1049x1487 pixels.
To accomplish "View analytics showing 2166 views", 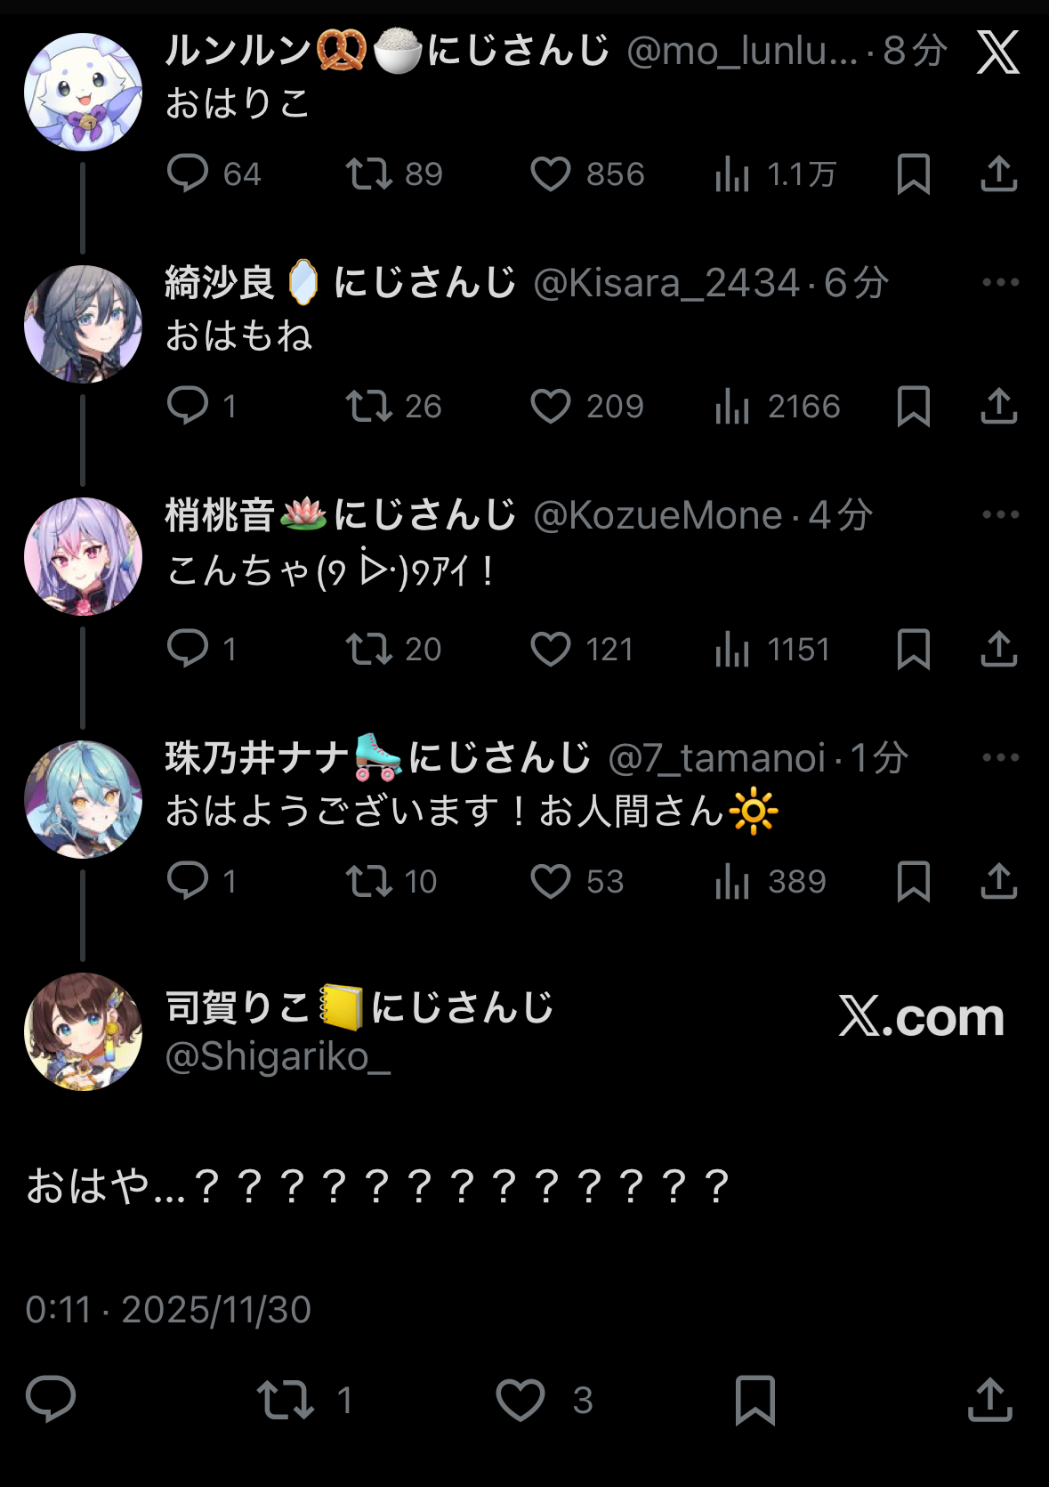I will coord(776,407).
